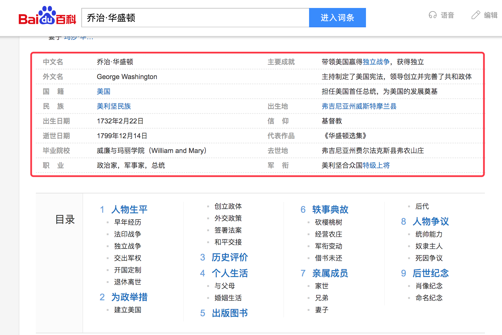Visit the 美国 nationality link
Viewport: 502px width, 335px height.
coord(103,91)
